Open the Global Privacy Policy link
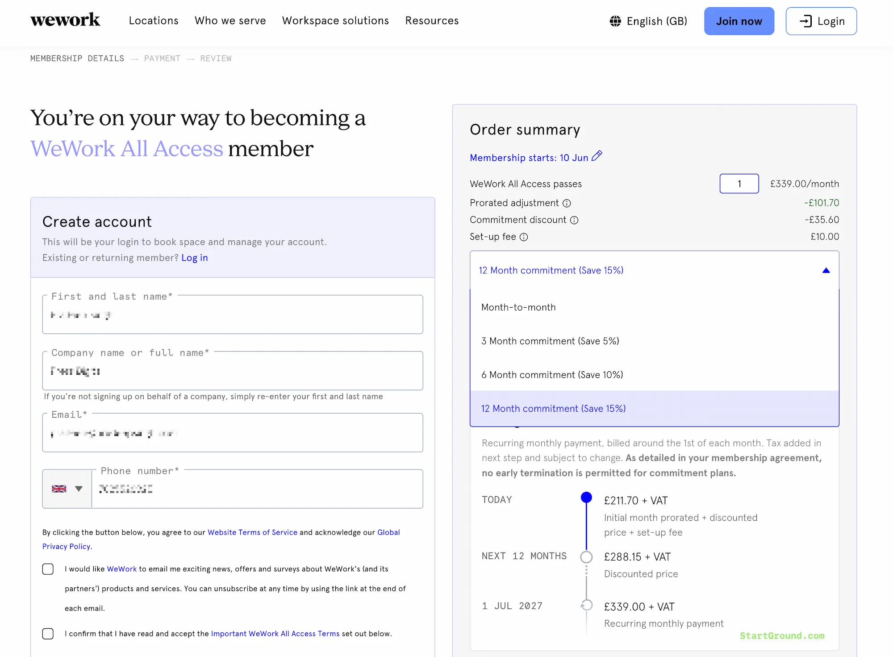893x657 pixels. 221,539
